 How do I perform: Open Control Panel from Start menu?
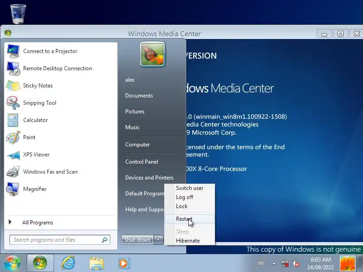coord(142,162)
